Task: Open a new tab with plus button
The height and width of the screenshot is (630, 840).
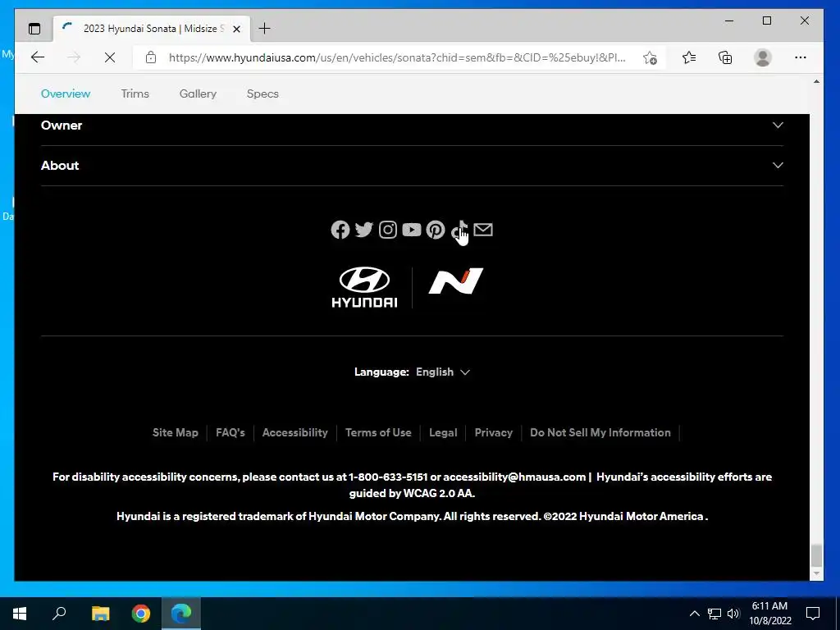Action: tap(264, 29)
